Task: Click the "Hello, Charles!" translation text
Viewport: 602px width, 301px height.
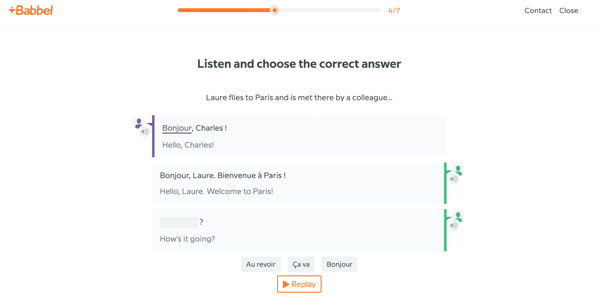Action: coord(188,145)
